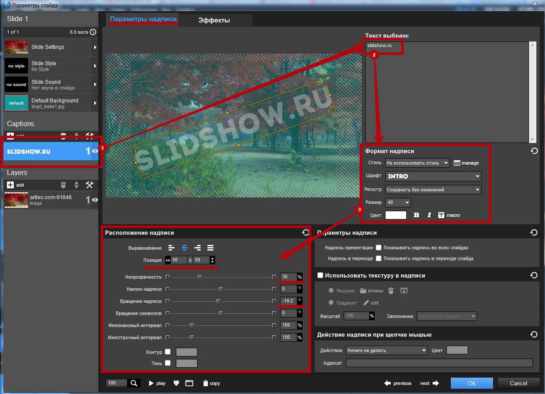Click the move-up arrow in the Layers toolbar
Screen dimensions: 545x394
pos(76,183)
